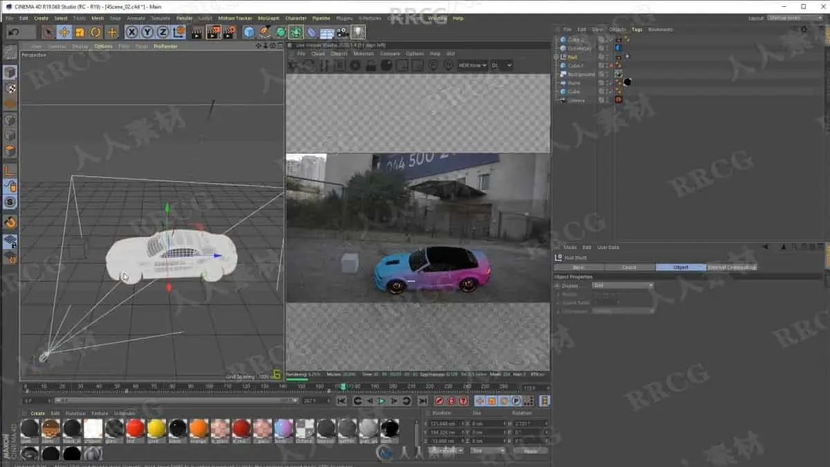
Task: Activate the Move tool
Action: pyautogui.click(x=64, y=32)
